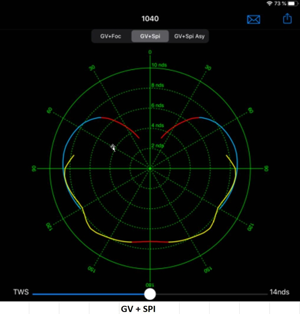300x314 pixels.
Task: Tap the envelope email icon
Action: [253, 19]
